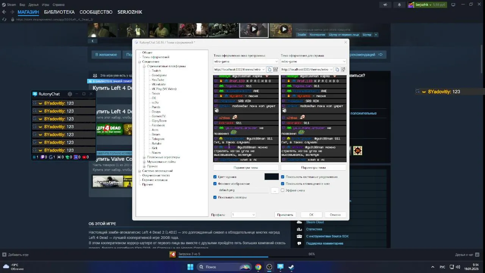This screenshot has width=485, height=273.
Task: Open the 'Цвет задника' color swatch
Action: tap(271, 177)
